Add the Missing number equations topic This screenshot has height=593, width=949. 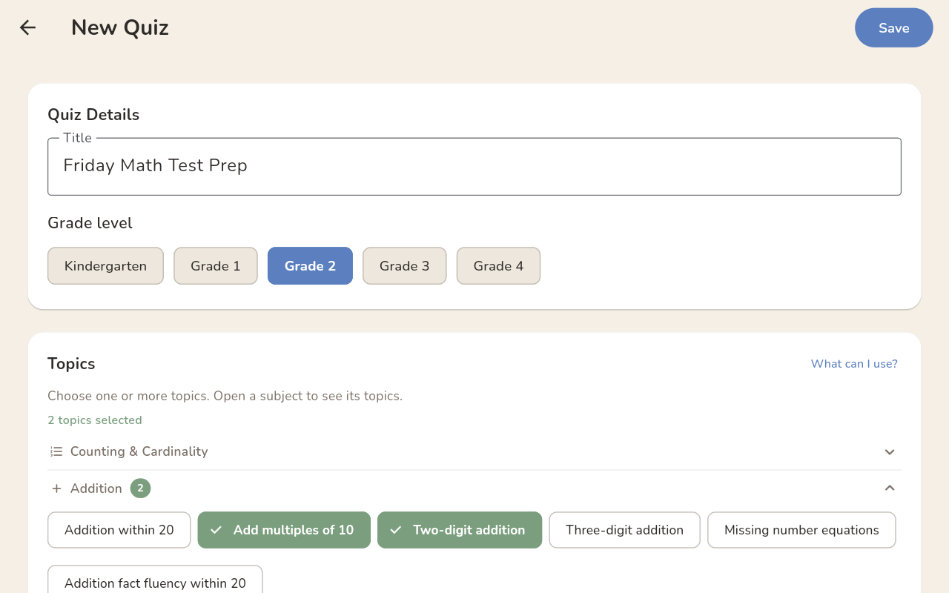801,530
